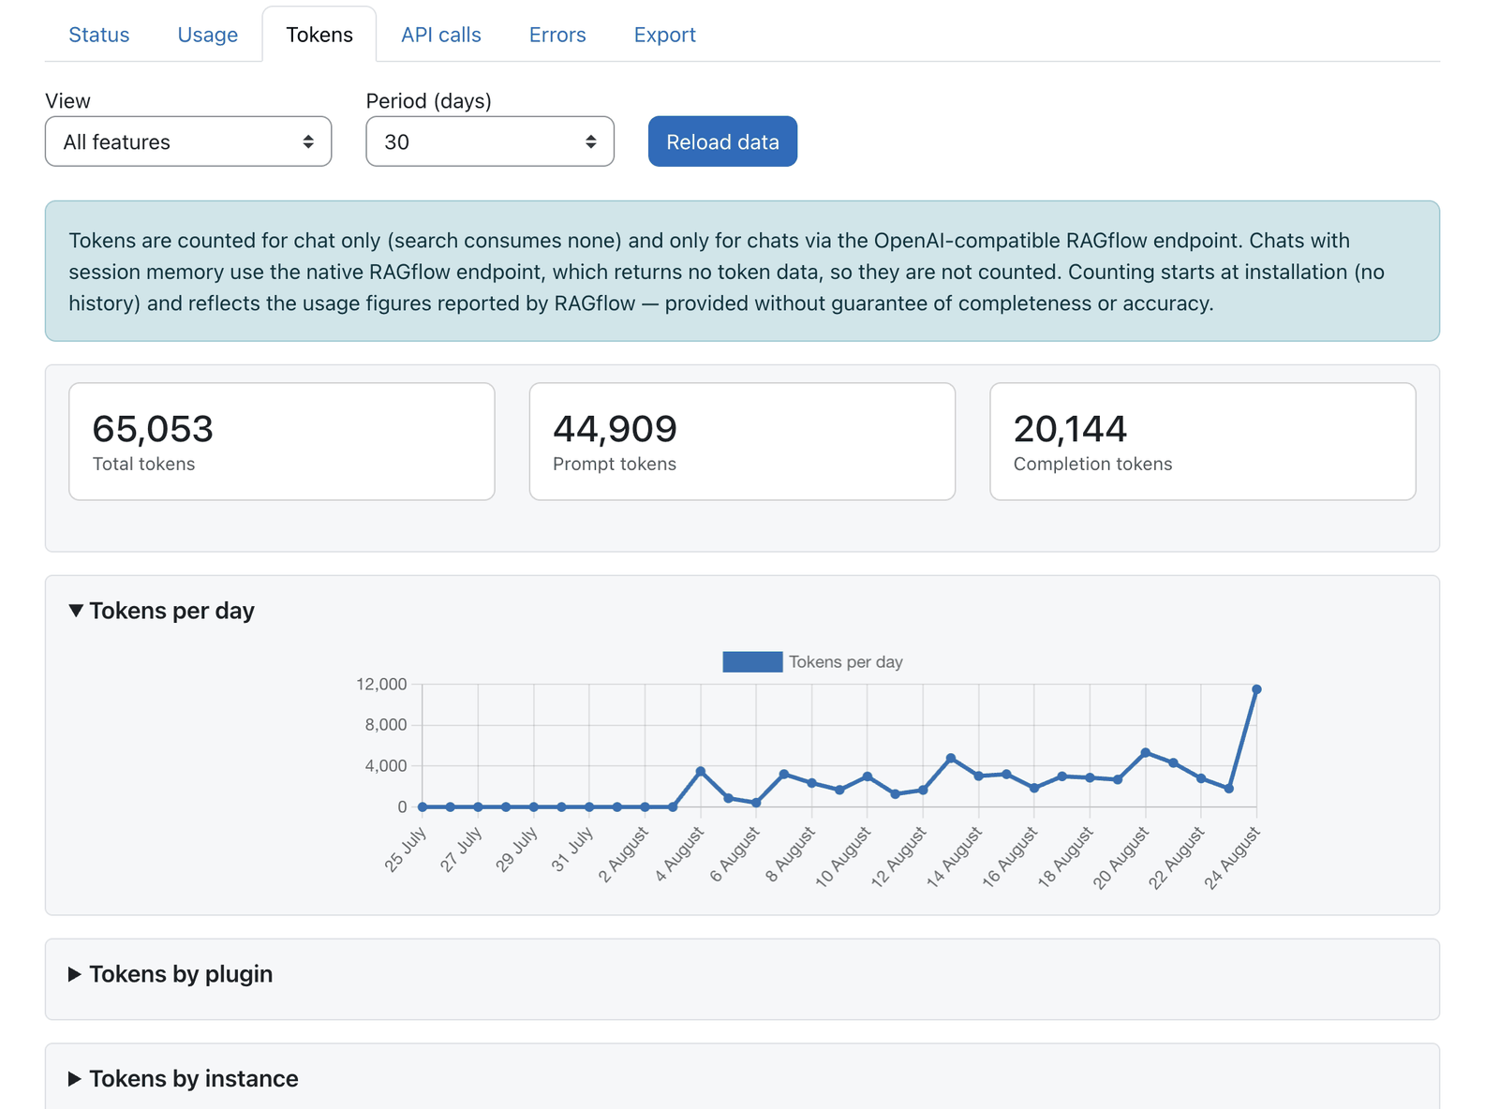Click the 24 August data point
Screen dimensions: 1499x1109
pos(1256,689)
